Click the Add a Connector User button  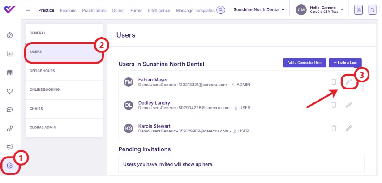[x=304, y=63]
